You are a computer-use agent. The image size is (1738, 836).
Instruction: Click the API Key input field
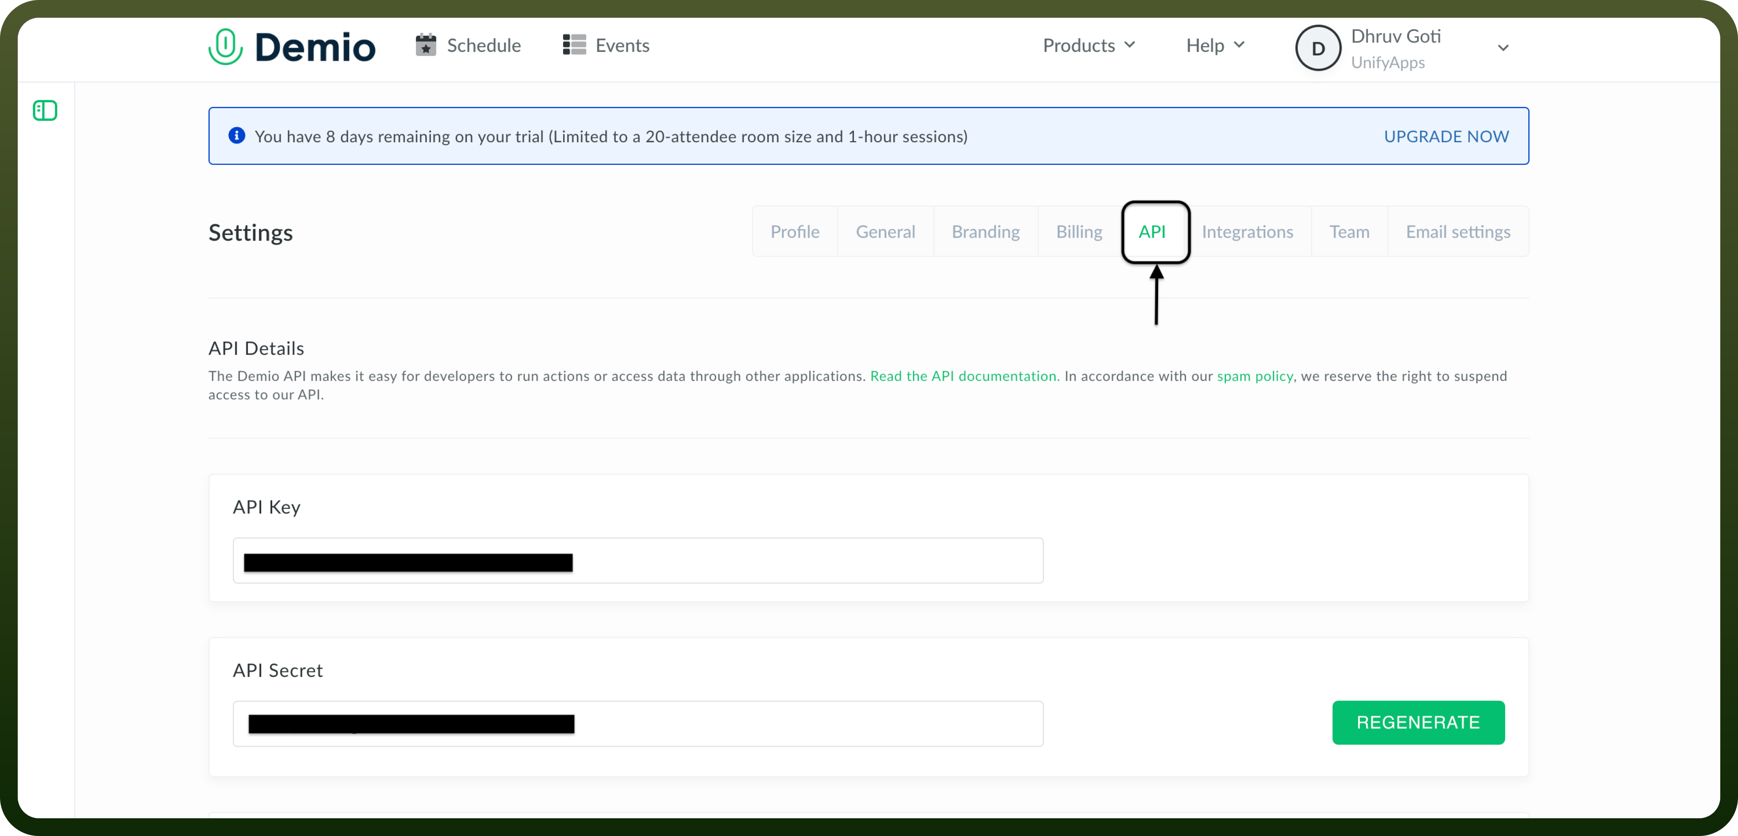click(x=638, y=560)
